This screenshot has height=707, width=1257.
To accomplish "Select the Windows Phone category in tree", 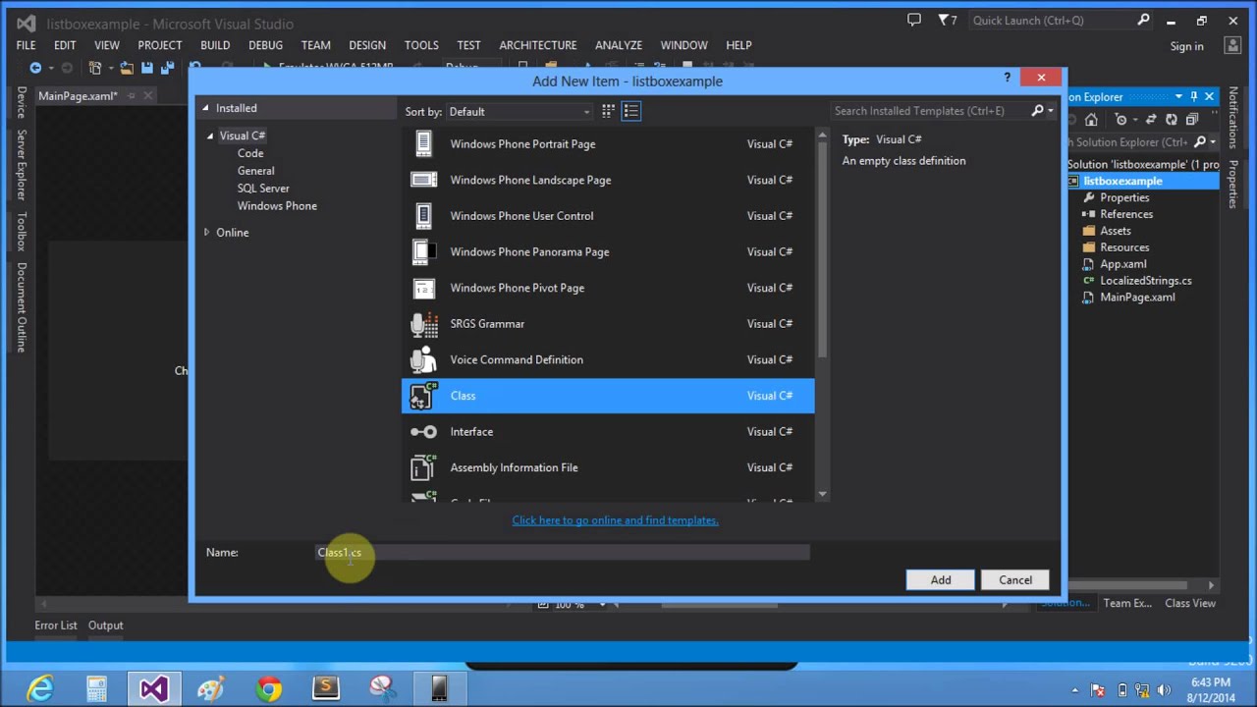I will pos(277,206).
